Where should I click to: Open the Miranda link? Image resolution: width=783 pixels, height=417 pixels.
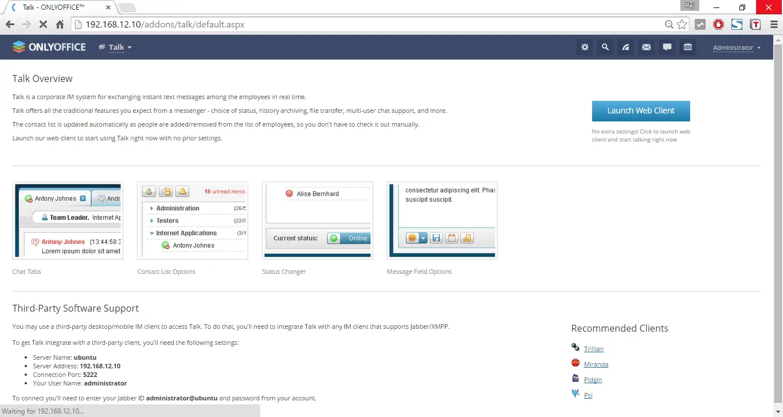[x=596, y=364]
